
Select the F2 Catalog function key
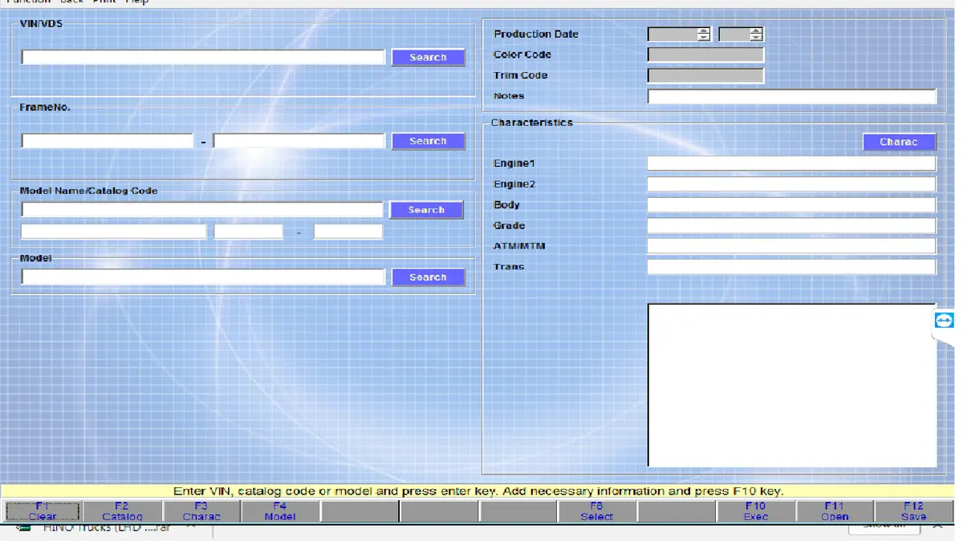pos(122,511)
